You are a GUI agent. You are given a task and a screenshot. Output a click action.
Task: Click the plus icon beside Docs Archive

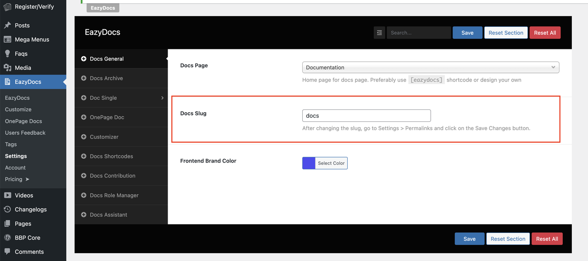(84, 78)
